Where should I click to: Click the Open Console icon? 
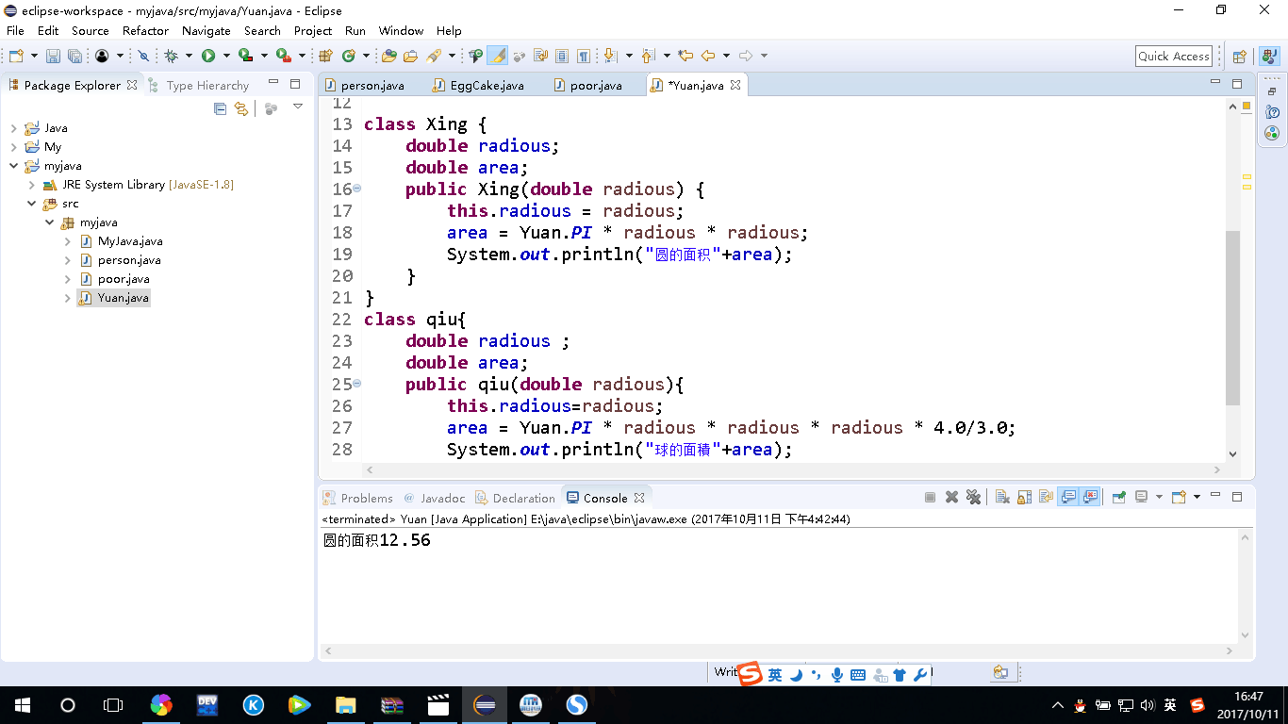1179,497
